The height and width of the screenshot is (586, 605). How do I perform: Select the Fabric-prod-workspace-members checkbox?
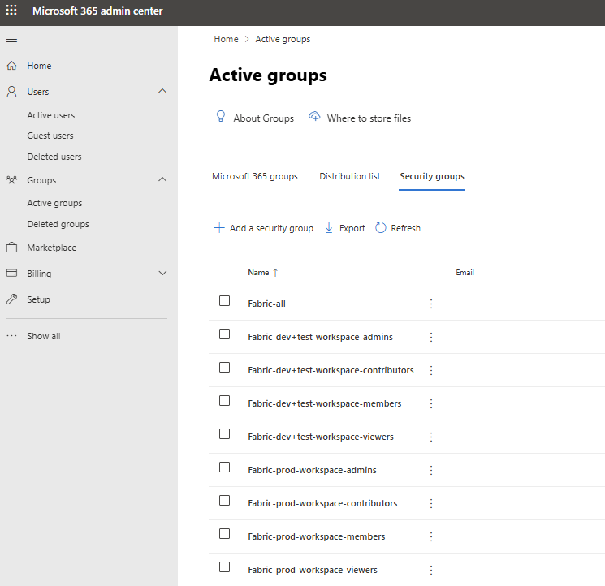click(x=225, y=533)
